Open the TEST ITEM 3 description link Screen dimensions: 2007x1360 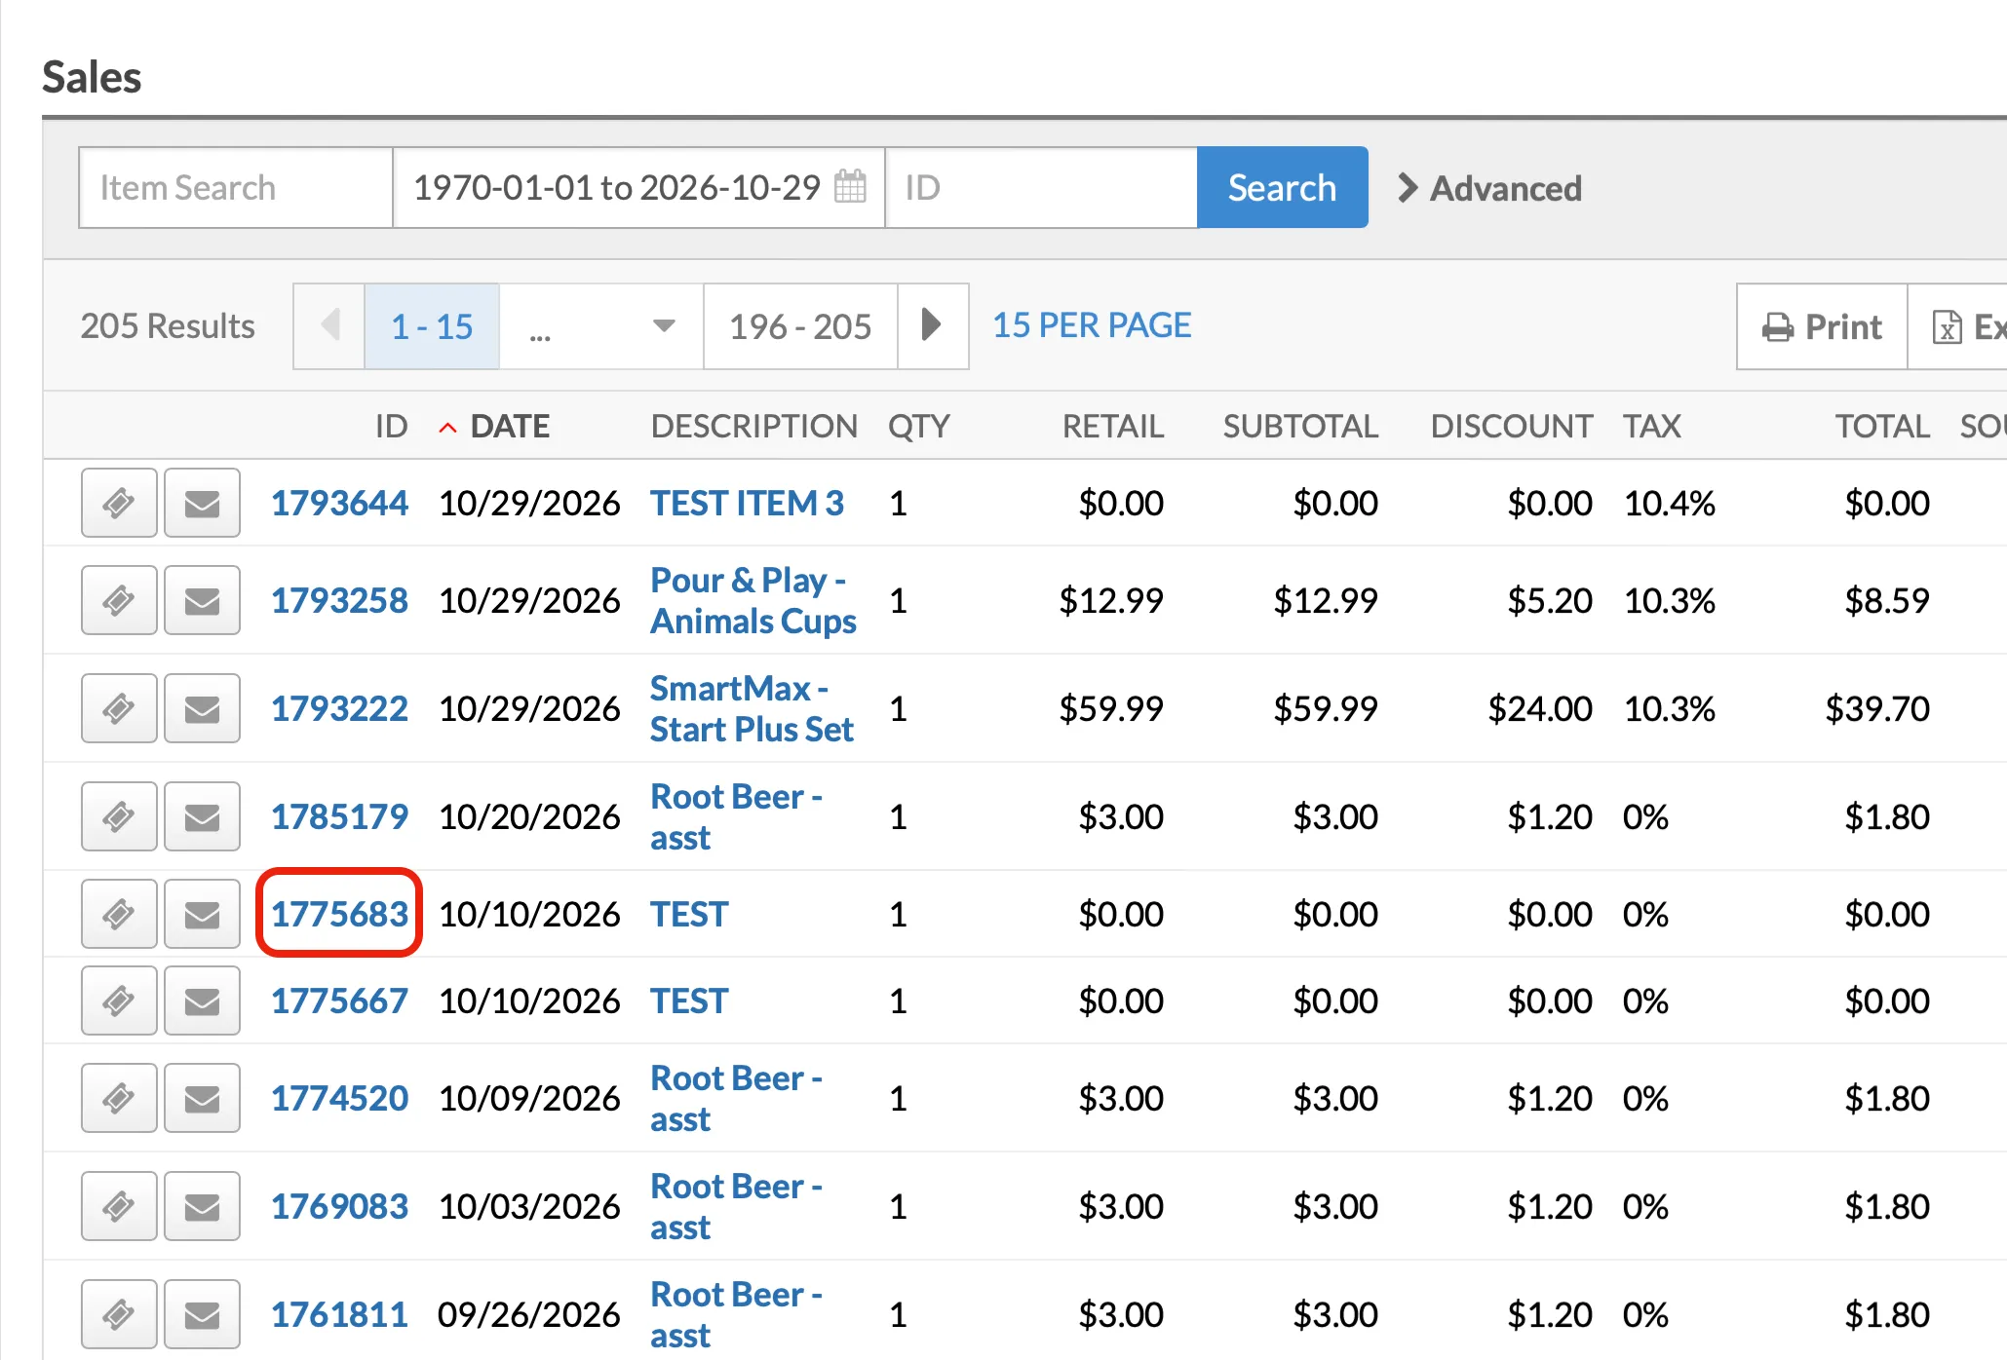[x=748, y=503]
